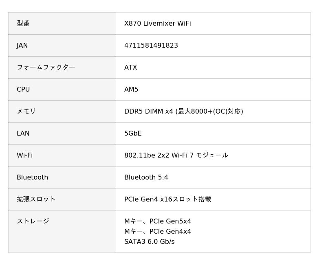Click the JAN row label
This screenshot has width=326, height=265.
coord(22,46)
